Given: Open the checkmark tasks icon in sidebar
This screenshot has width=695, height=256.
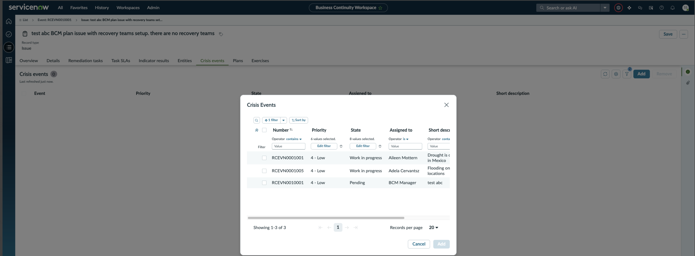Looking at the screenshot, I should coord(9,34).
